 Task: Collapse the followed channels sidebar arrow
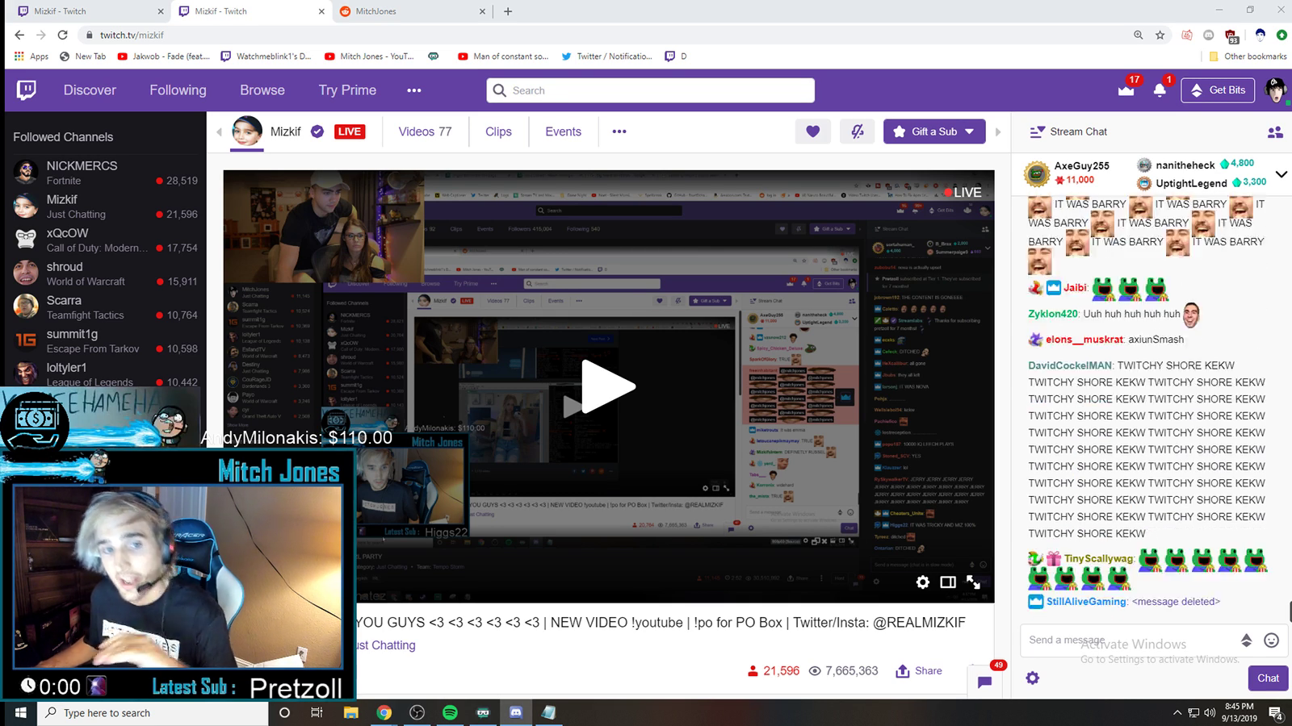pyautogui.click(x=218, y=131)
